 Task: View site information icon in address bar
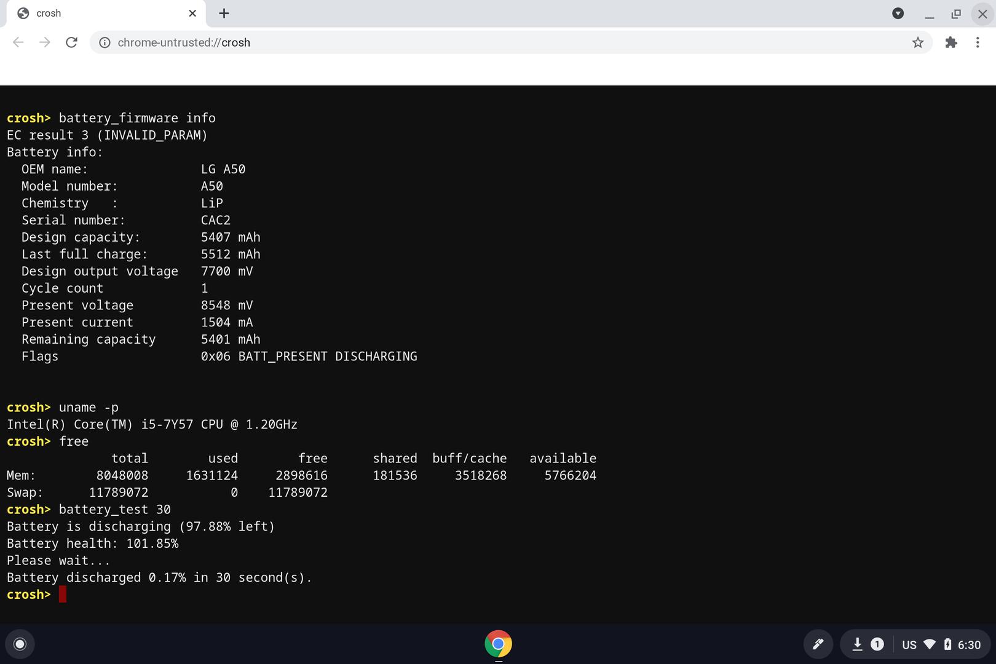click(105, 42)
